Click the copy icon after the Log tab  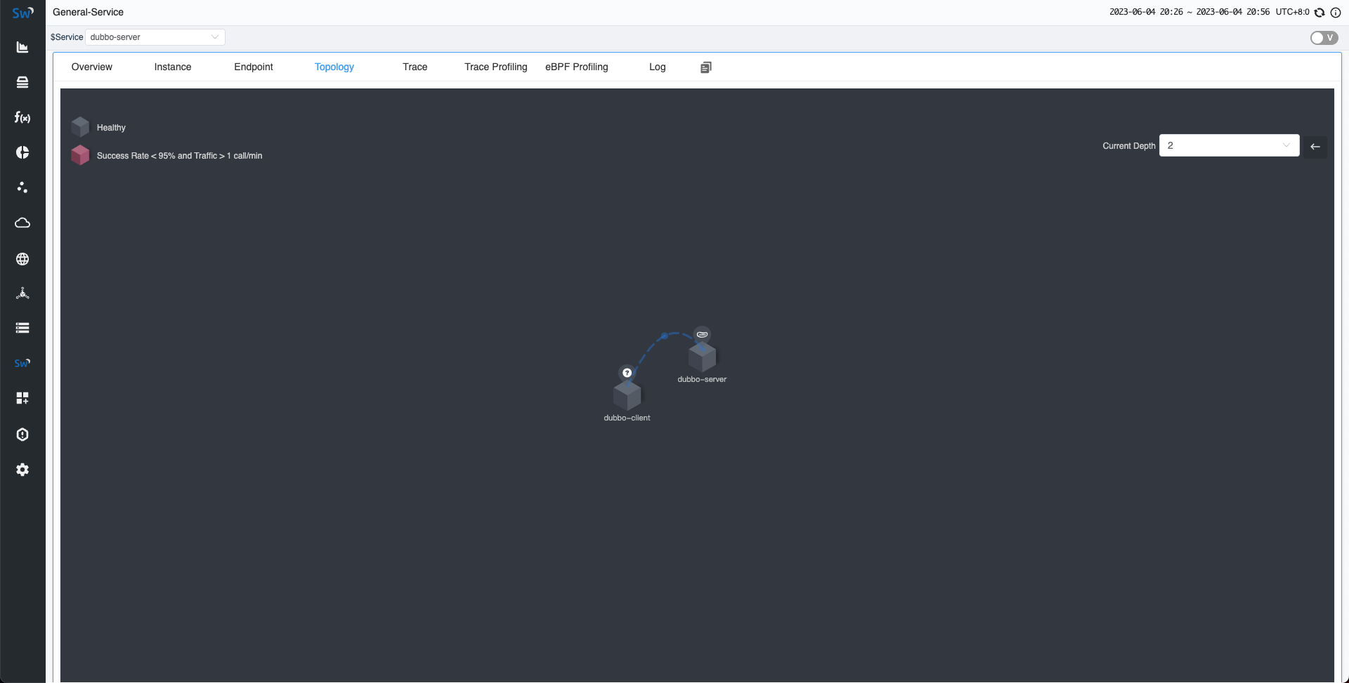click(705, 67)
